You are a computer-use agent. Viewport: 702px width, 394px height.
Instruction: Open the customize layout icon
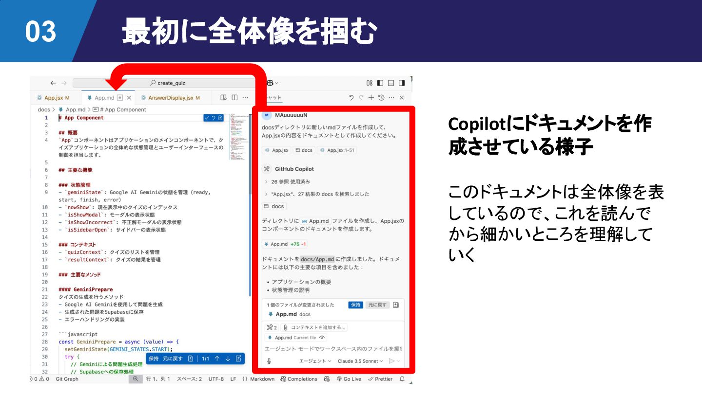(x=370, y=83)
